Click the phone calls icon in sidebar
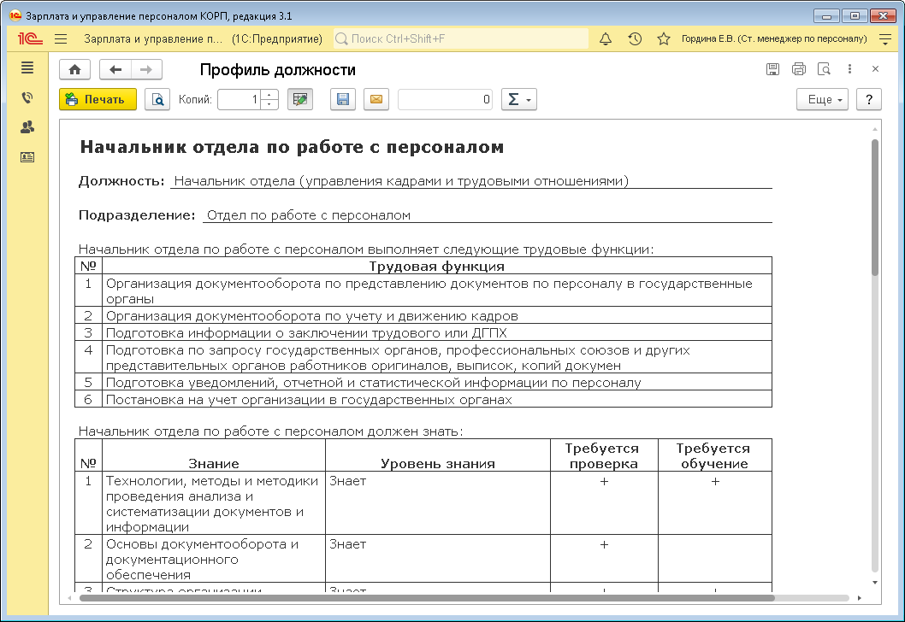This screenshot has height=622, width=905. click(x=27, y=98)
